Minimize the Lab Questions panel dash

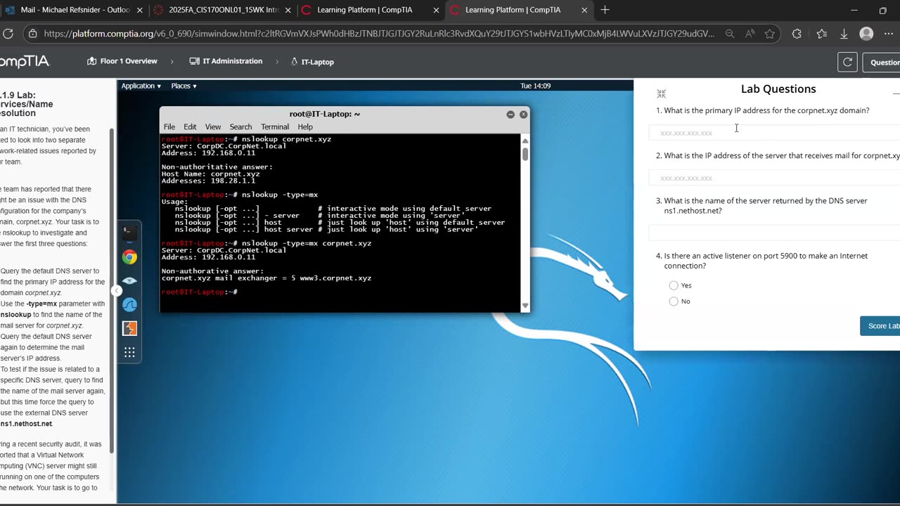tap(896, 93)
